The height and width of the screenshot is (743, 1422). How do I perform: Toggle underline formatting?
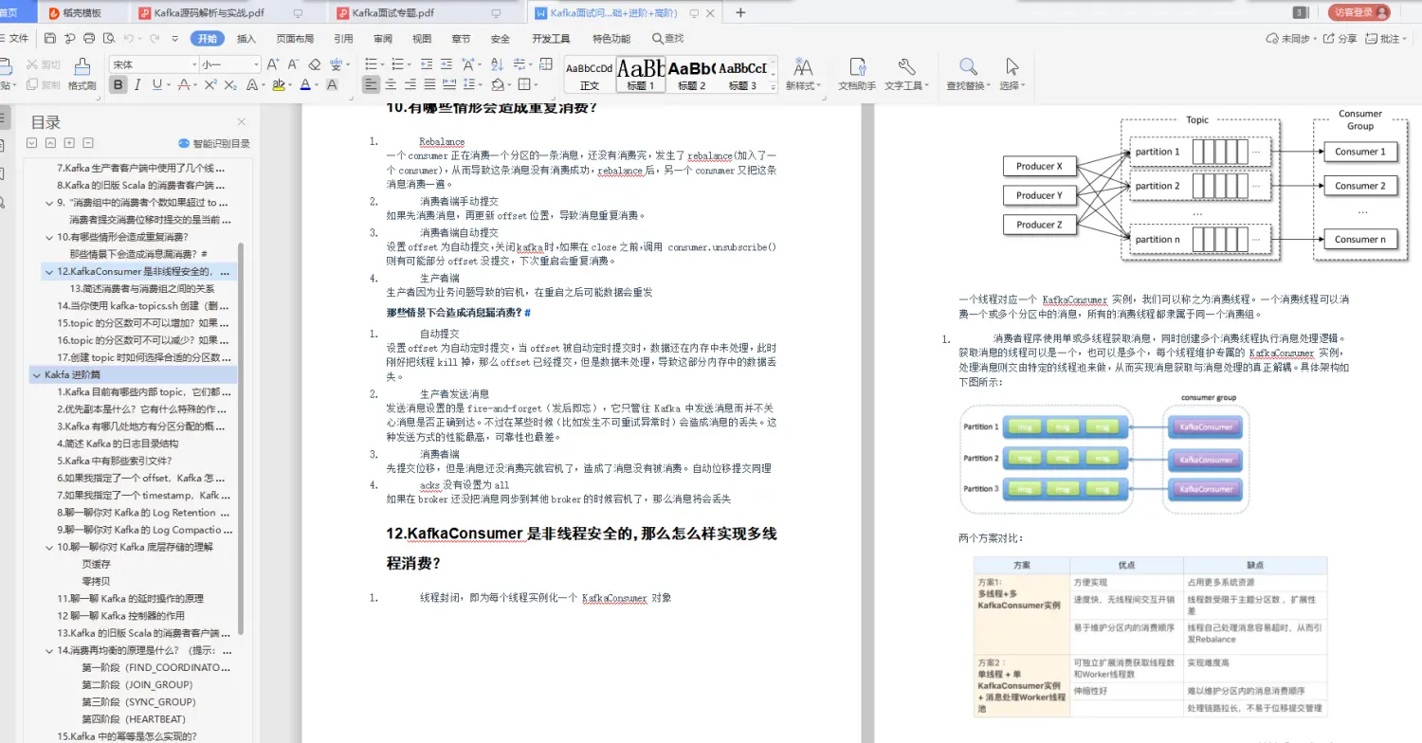pos(155,84)
